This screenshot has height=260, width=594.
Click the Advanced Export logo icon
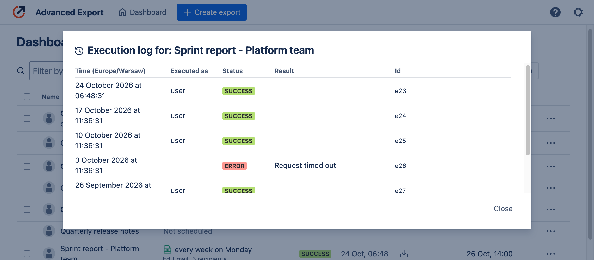pyautogui.click(x=19, y=12)
